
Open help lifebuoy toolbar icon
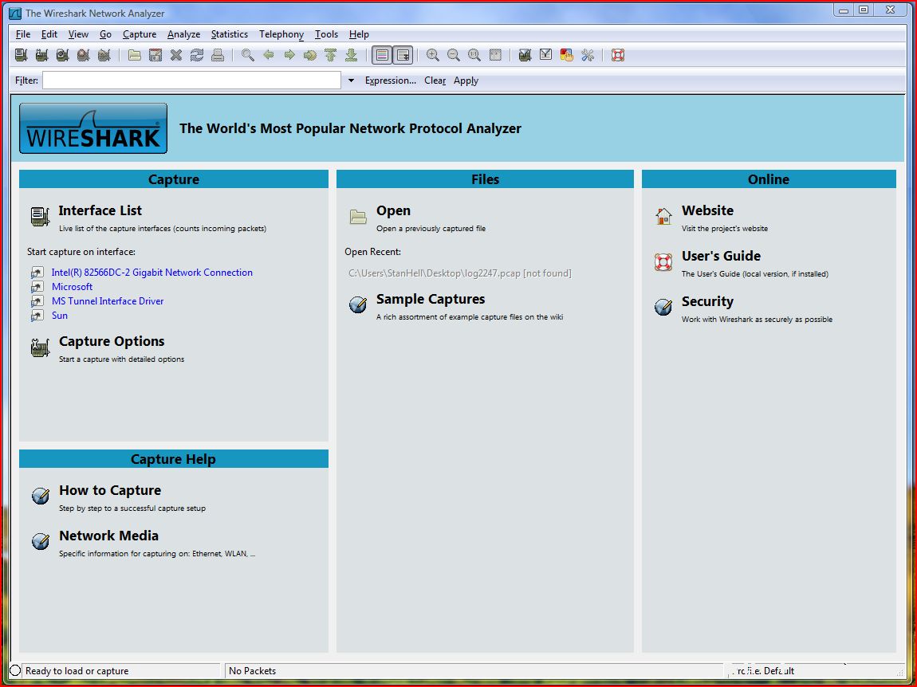click(618, 55)
